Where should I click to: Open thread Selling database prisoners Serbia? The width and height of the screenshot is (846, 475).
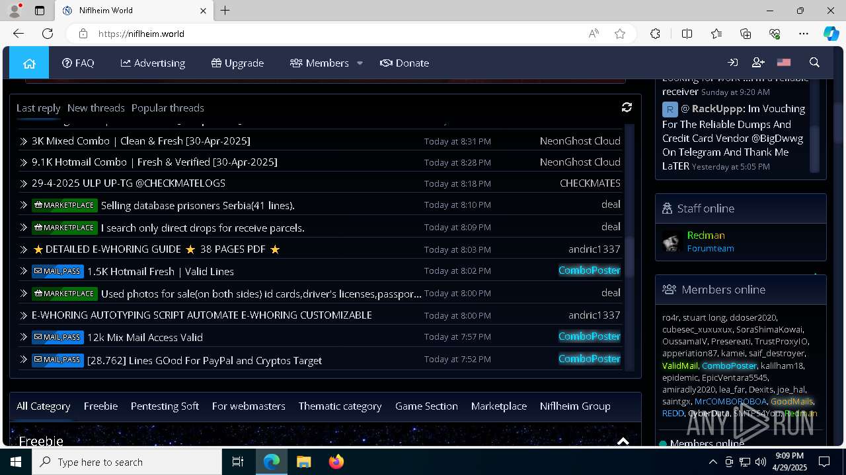point(198,205)
